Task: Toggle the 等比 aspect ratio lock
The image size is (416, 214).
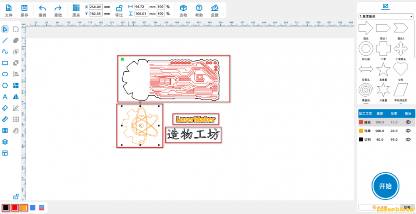Action: tap(119, 8)
